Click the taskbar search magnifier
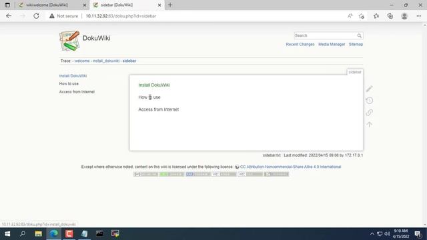Viewport: 427px width, 240px height. click(x=23, y=234)
